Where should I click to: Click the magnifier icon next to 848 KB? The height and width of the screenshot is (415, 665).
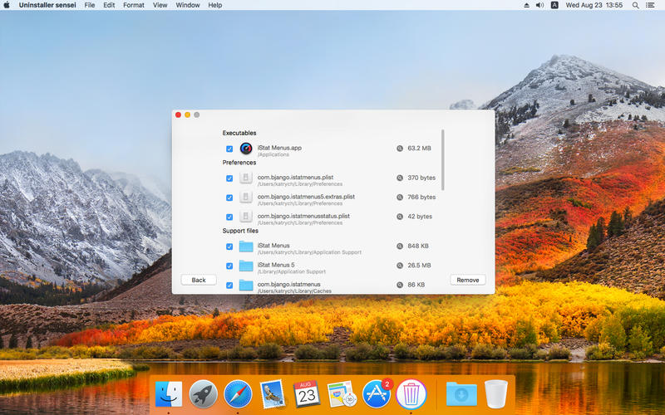(x=400, y=246)
